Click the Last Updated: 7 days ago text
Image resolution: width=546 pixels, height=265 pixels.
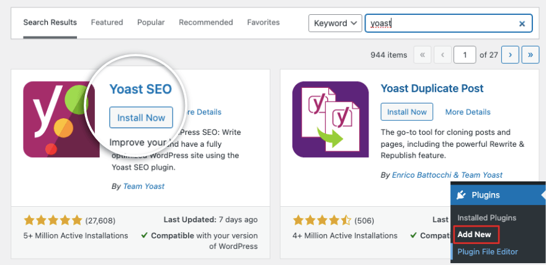(211, 220)
